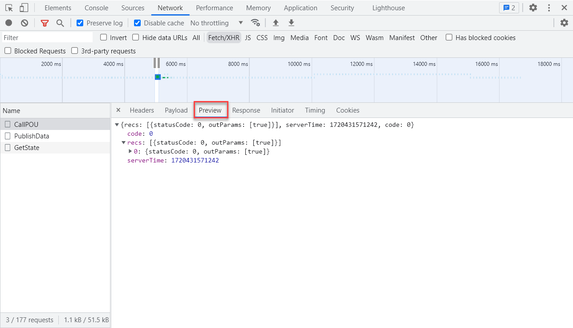Viewport: 573px width, 328px height.
Task: Filter requests by Media
Action: tap(300, 37)
